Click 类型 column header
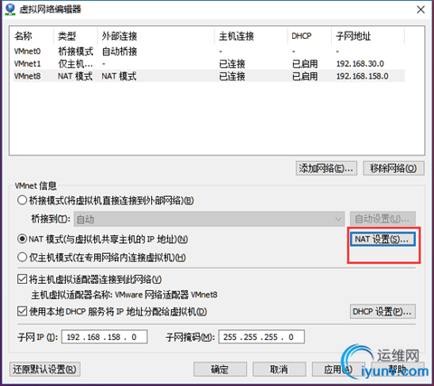 [76, 36]
